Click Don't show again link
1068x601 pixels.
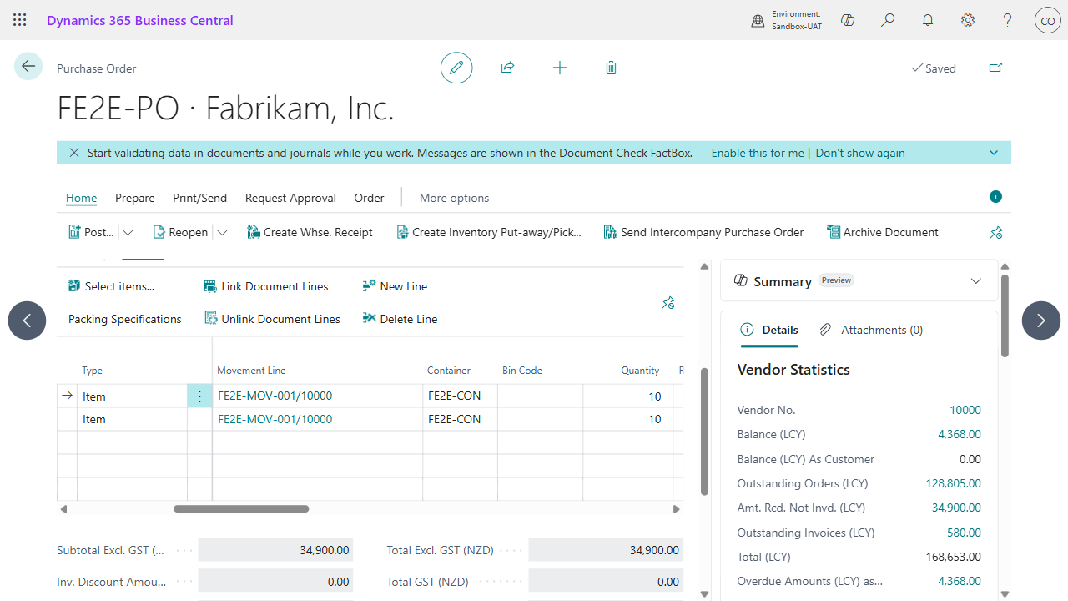pyautogui.click(x=860, y=153)
